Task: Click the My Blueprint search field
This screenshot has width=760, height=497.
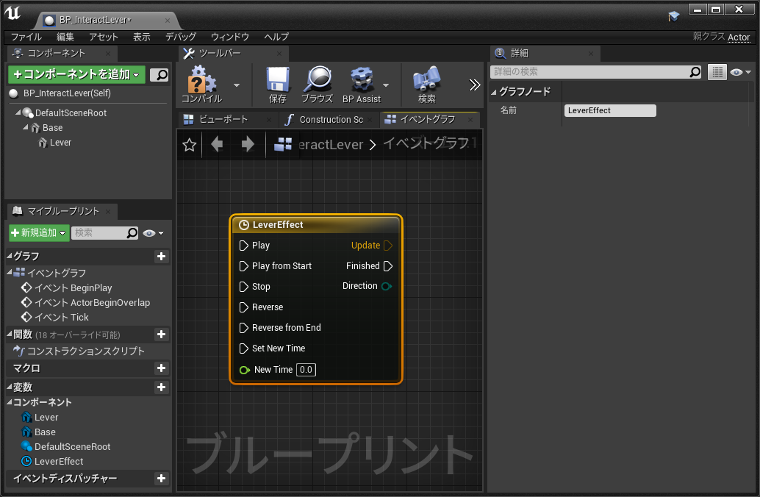Action: click(x=99, y=233)
